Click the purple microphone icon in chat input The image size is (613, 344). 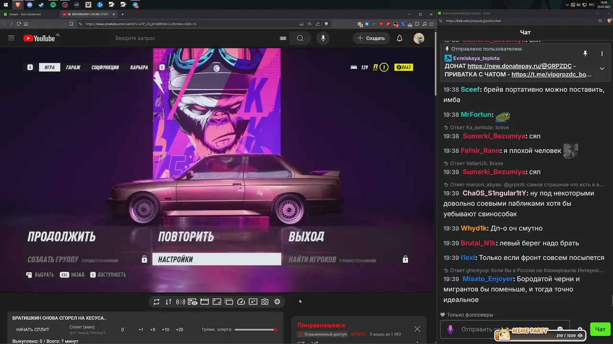[x=450, y=329]
